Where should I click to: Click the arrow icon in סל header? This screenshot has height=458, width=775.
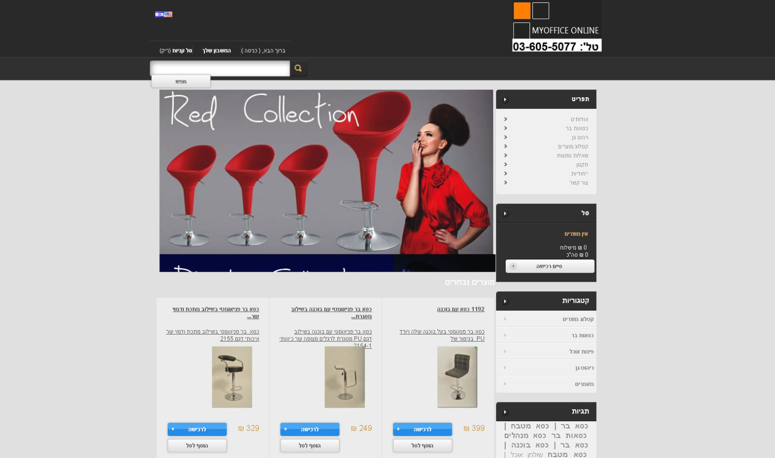coord(505,214)
